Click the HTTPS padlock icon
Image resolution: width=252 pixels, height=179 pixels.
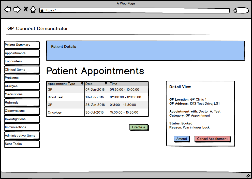[x=41, y=10]
